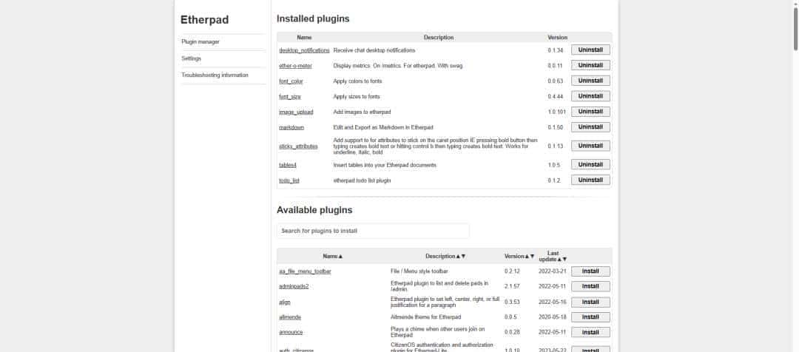This screenshot has width=799, height=352.
Task: Sort available plugins by Version
Action: 519,257
